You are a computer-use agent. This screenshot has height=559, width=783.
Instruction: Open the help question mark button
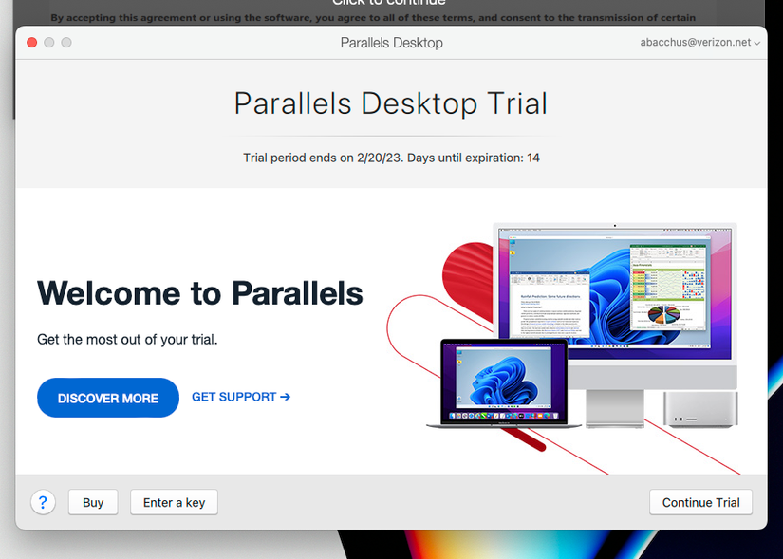tap(43, 502)
